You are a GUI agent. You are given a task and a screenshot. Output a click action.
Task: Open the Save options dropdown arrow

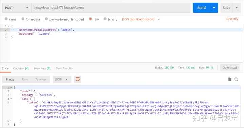pyautogui.click(x=237, y=8)
